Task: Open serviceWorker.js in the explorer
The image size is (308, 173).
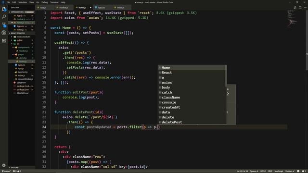Action: coord(21,79)
